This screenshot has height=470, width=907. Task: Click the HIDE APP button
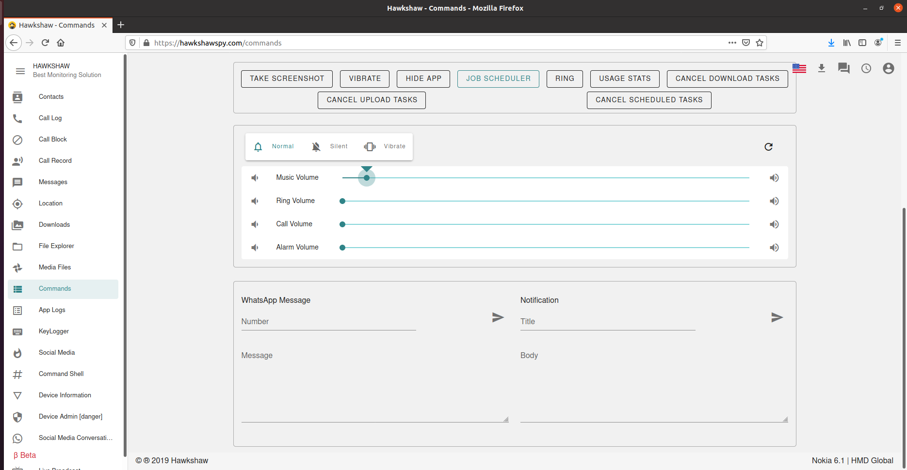423,78
